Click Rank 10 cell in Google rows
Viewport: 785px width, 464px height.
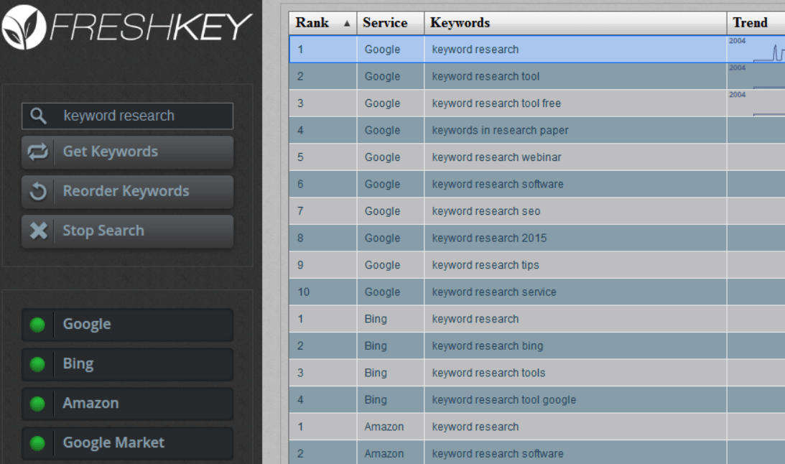(x=323, y=292)
